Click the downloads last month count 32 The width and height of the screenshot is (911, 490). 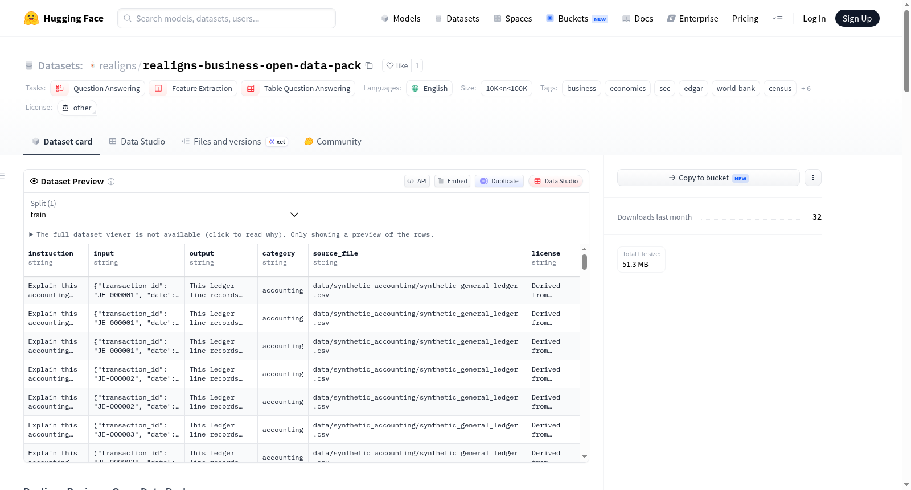point(817,217)
